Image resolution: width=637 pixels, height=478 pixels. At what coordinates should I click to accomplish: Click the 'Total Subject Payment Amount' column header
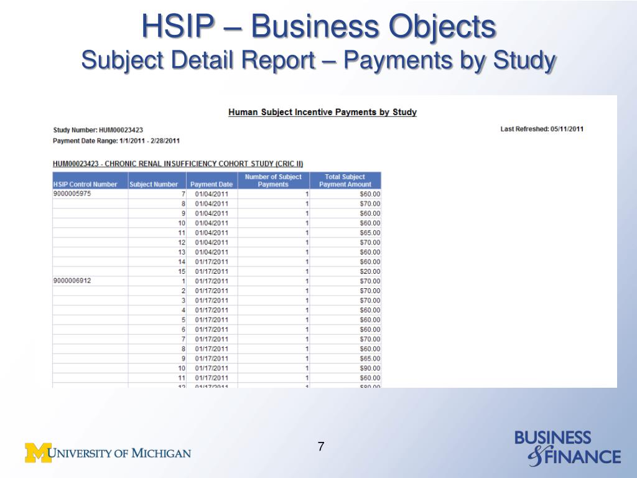[x=345, y=180]
